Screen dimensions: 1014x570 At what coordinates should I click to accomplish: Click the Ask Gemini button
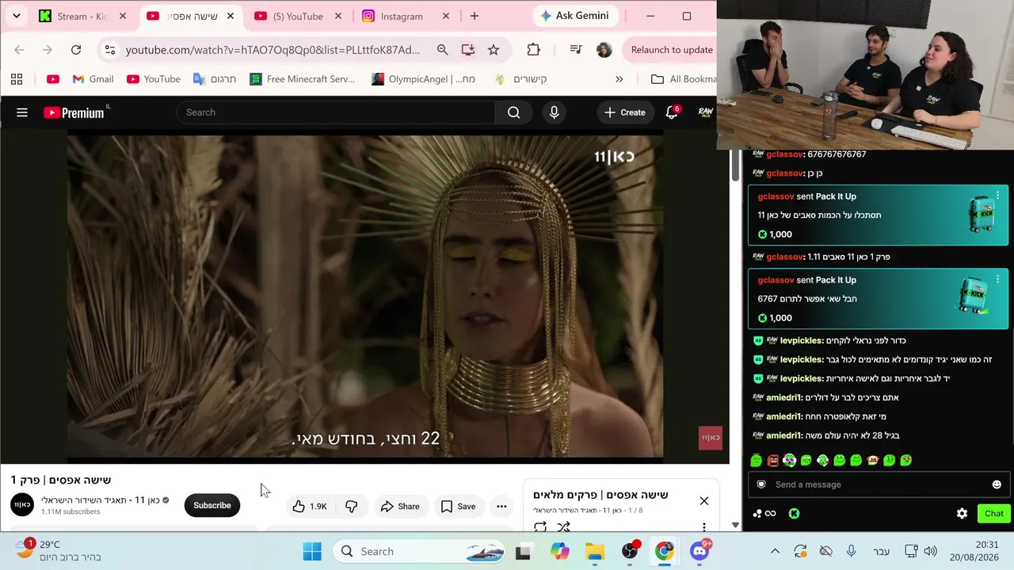click(x=574, y=16)
